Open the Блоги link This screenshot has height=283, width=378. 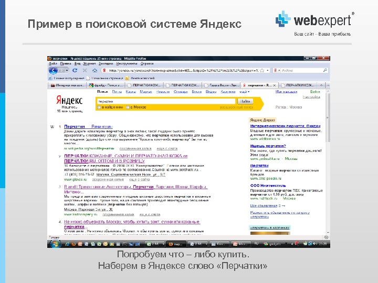[x=197, y=92]
